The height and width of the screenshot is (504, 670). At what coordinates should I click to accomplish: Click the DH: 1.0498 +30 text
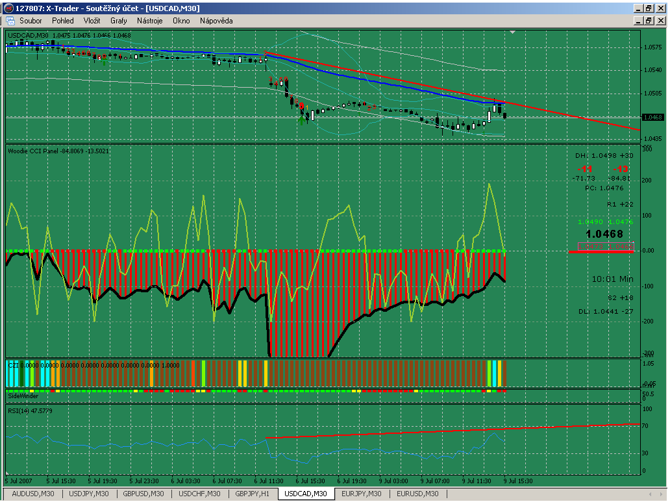[x=604, y=156]
